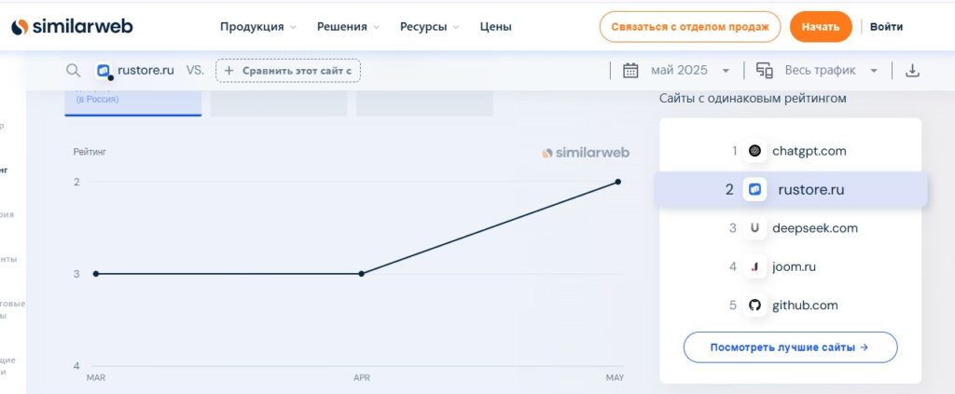Click the devices icon beside Весь трафик

tap(765, 71)
